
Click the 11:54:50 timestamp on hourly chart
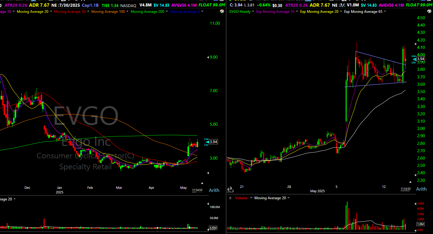pyautogui.click(x=406, y=189)
